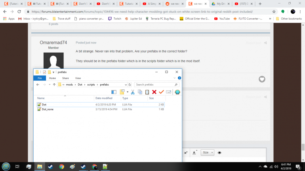Click the Copy icon in Explorer toolbar
Screen dimensions: 305x171
[140, 92]
